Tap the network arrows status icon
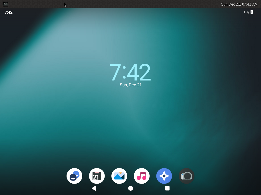 246,12
